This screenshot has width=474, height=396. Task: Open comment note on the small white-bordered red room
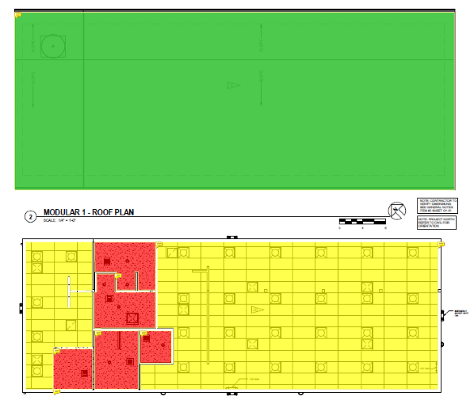point(144,333)
